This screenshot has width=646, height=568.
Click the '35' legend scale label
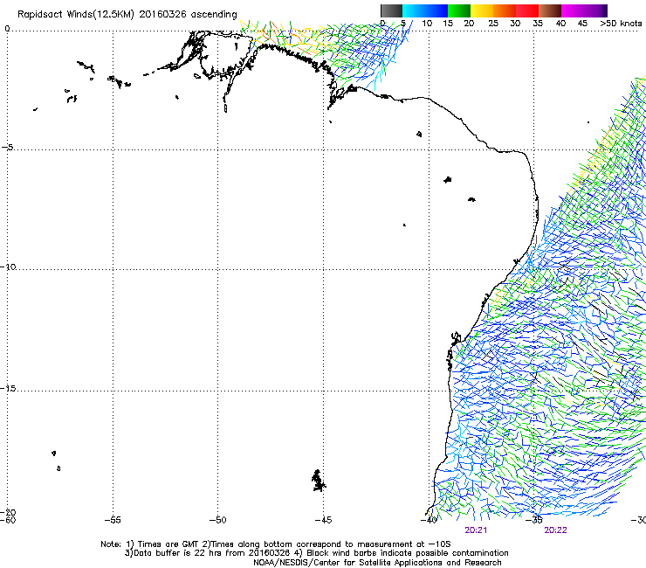pyautogui.click(x=538, y=23)
